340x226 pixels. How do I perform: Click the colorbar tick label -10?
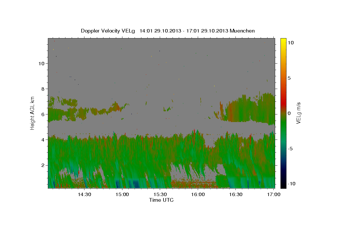(291, 184)
